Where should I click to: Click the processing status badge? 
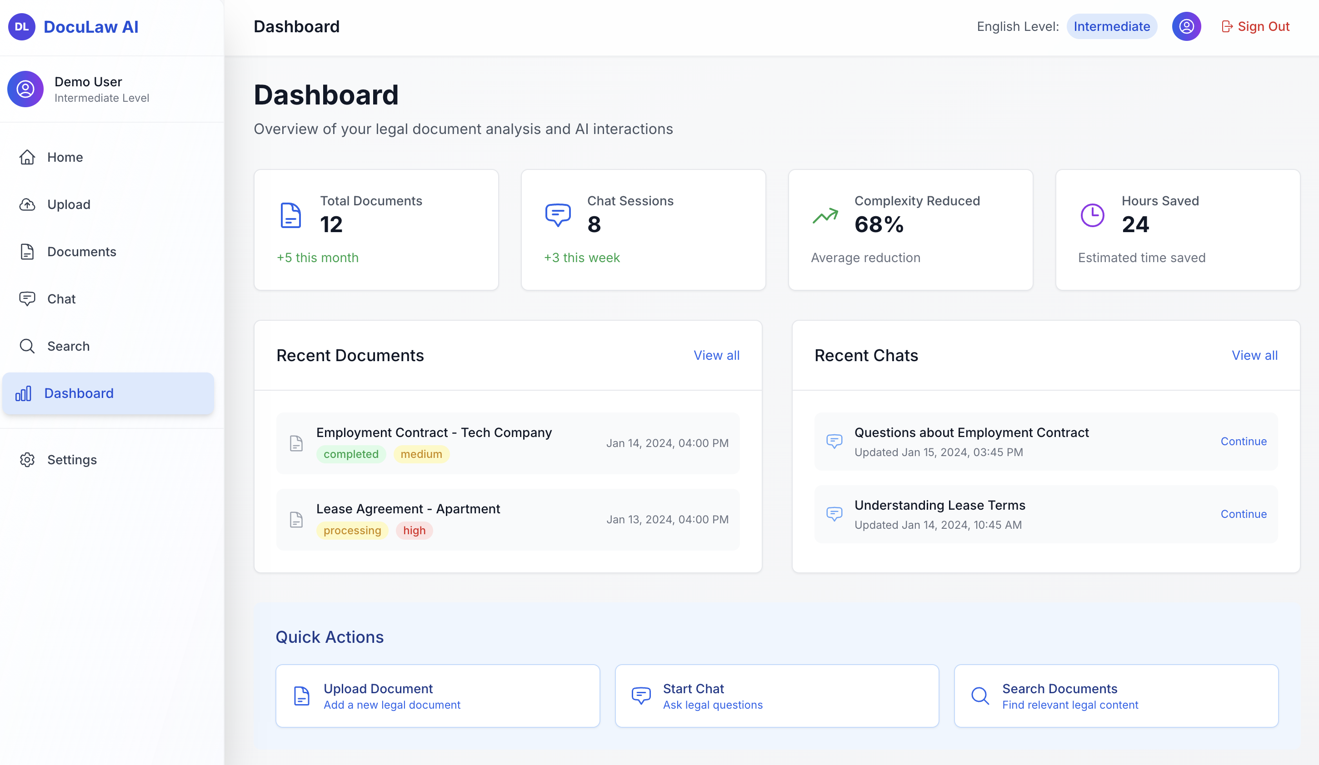(x=352, y=530)
